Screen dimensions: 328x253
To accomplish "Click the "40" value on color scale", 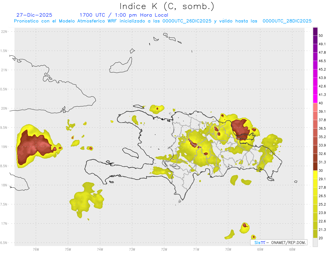I will tap(321, 103).
